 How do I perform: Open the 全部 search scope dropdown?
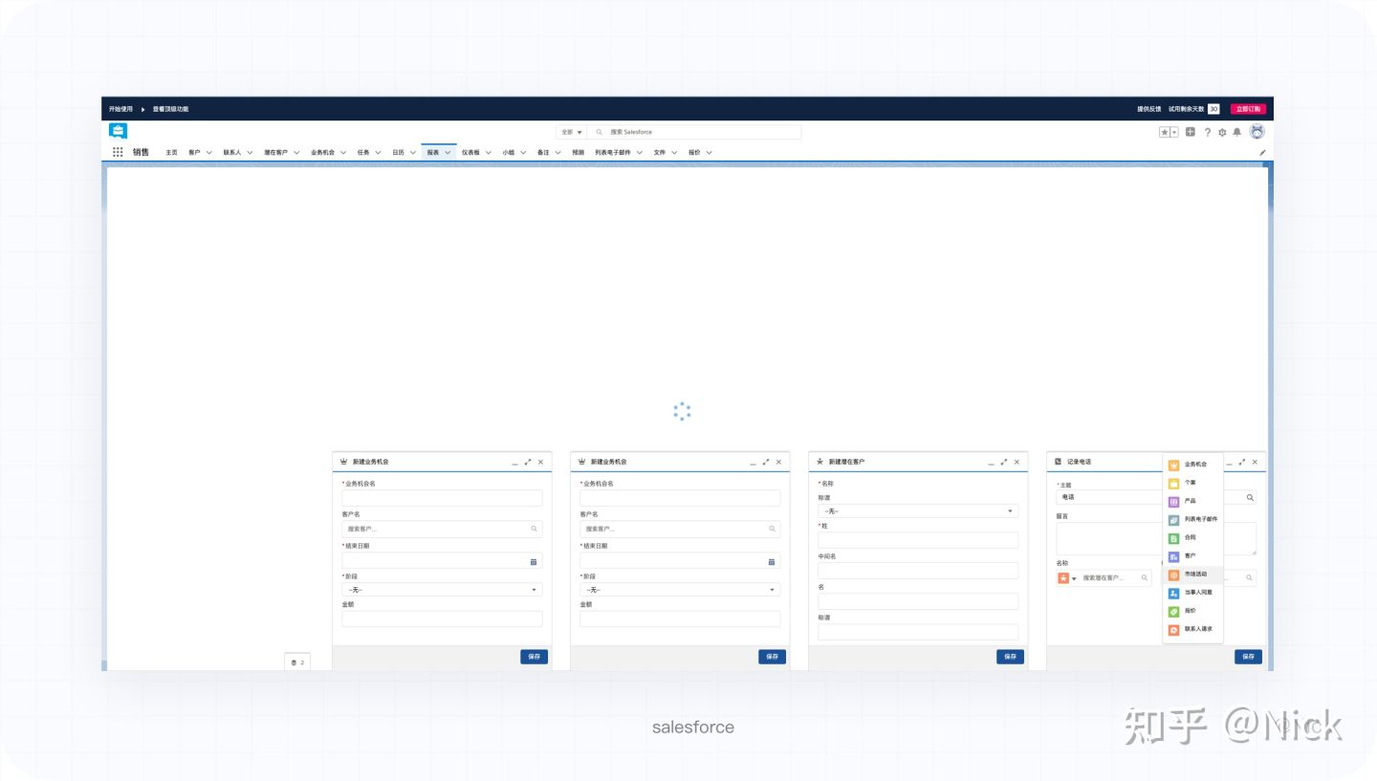point(572,132)
